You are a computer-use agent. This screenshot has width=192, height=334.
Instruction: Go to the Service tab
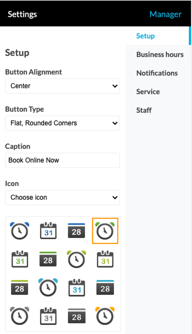coord(148,91)
